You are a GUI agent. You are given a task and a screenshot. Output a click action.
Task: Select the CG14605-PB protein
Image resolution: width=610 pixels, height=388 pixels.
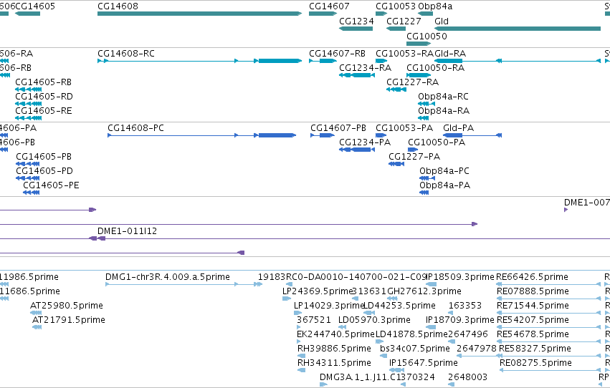point(28,164)
